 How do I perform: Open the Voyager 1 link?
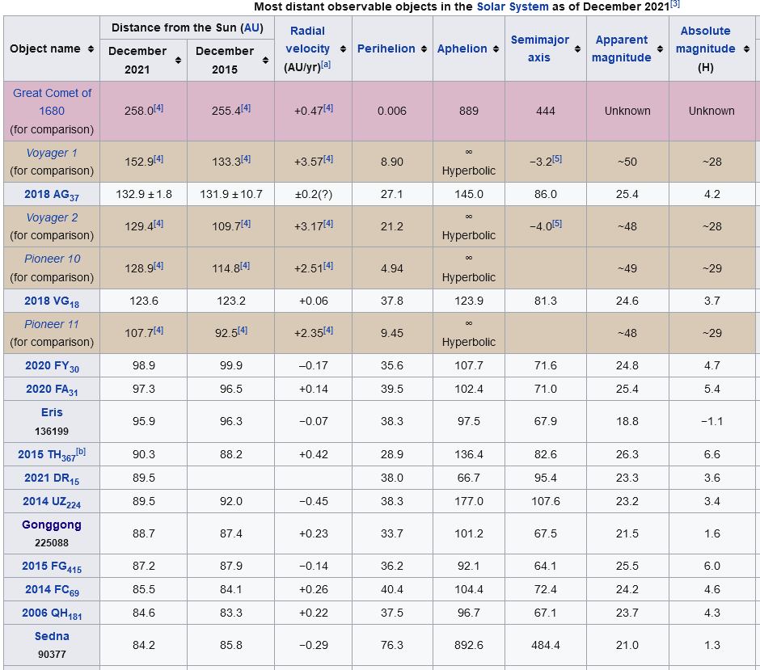coord(52,153)
